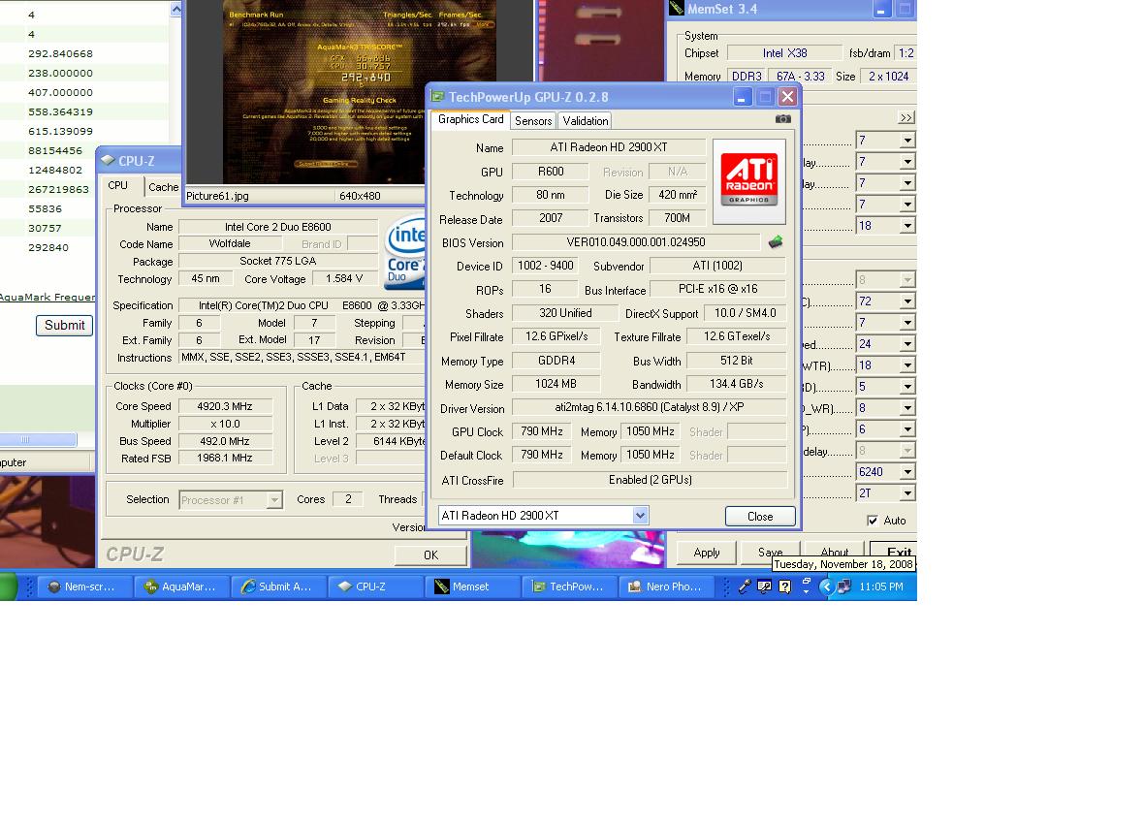
Task: Toggle the Auto checkbox in MemSet
Action: [x=873, y=521]
